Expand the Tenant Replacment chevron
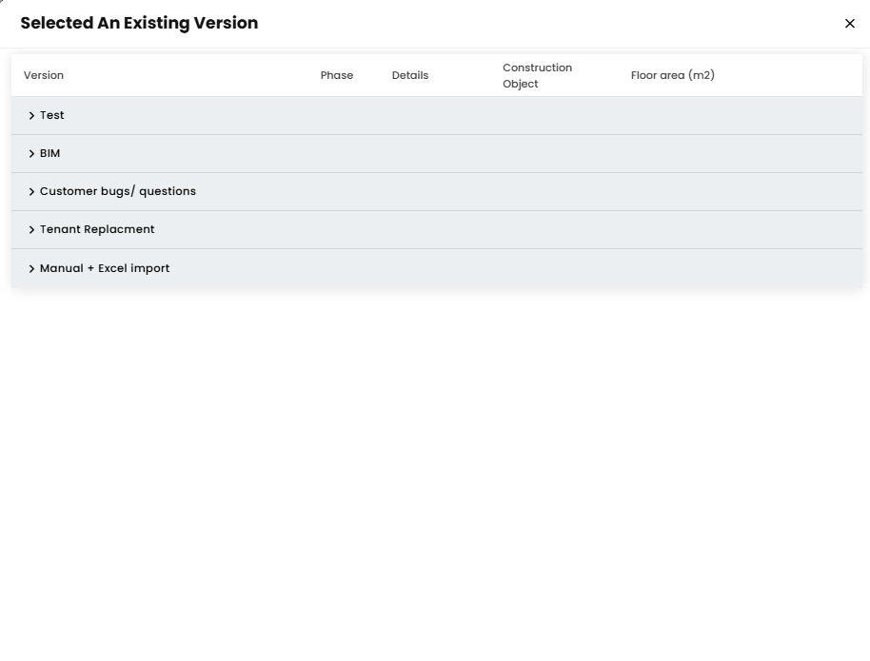This screenshot has width=870, height=661. coord(31,230)
